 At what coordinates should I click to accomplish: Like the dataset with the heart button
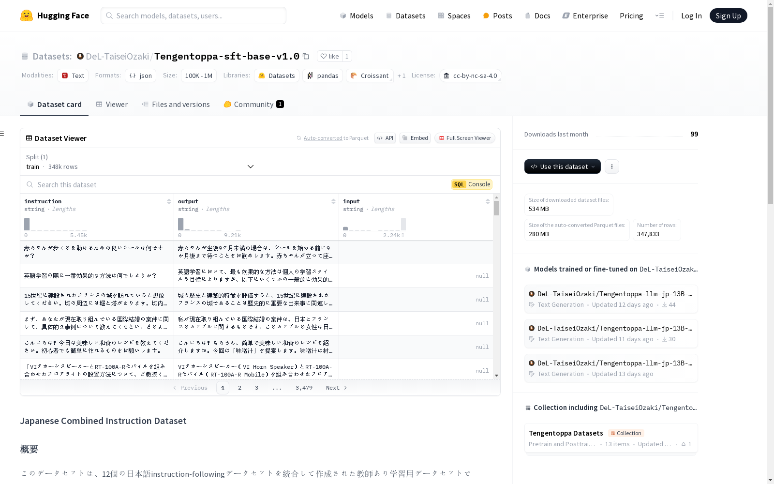[x=329, y=56]
